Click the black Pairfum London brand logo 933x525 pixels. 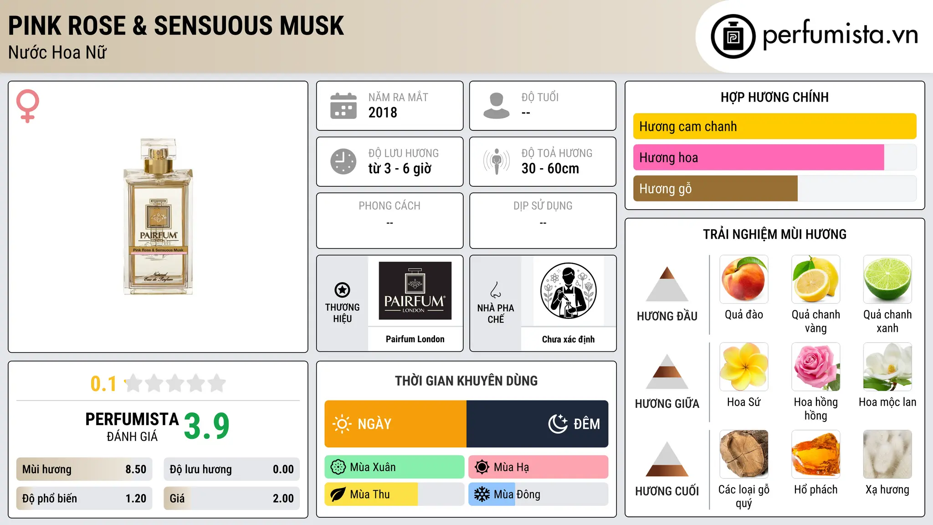click(x=415, y=291)
